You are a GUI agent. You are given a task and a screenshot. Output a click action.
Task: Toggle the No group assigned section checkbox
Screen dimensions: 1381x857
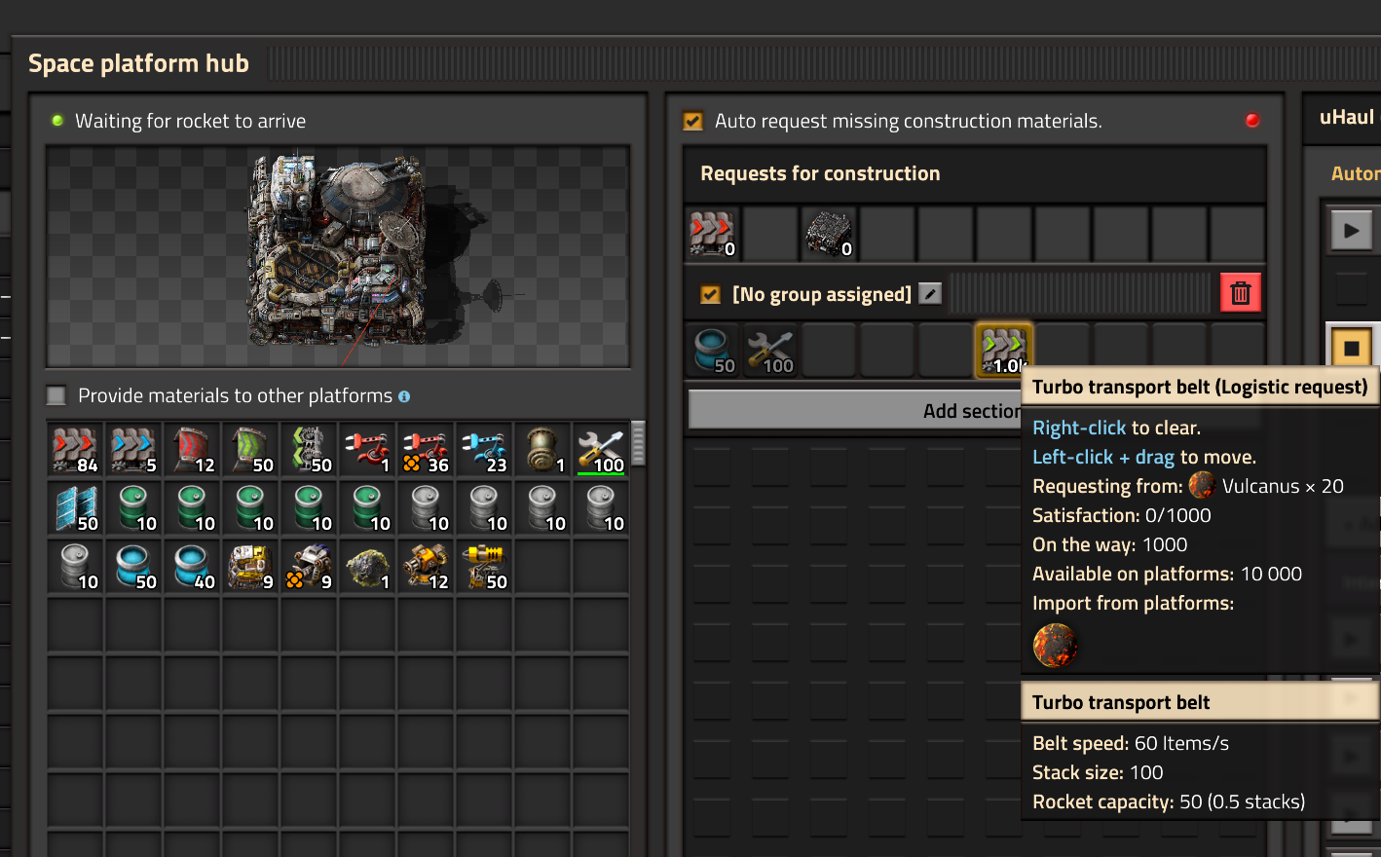pyautogui.click(x=711, y=294)
